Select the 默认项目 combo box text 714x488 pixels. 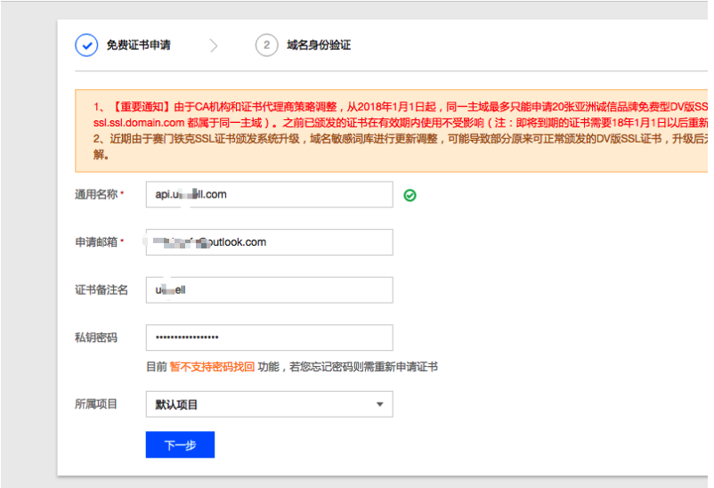(177, 405)
